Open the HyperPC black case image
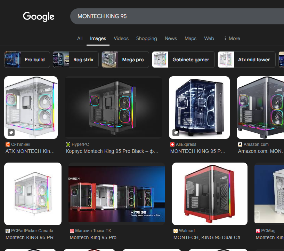This screenshot has width=284, height=251. pyautogui.click(x=113, y=108)
